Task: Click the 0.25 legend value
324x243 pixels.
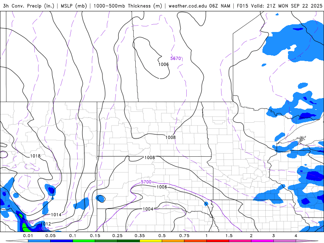Action: tap(117, 236)
